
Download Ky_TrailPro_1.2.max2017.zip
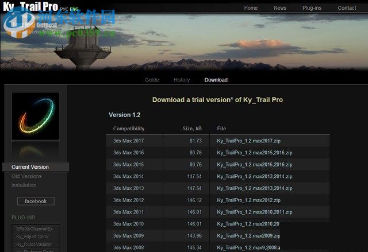point(248,141)
